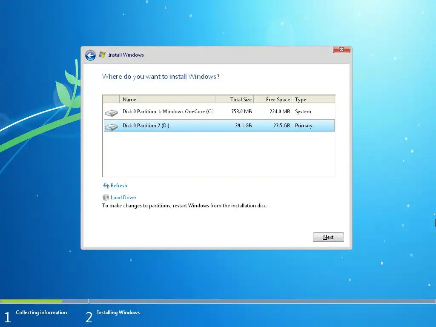Click the 224.0 MB free space cell
Screen dimensions: 436x327
tap(280, 112)
